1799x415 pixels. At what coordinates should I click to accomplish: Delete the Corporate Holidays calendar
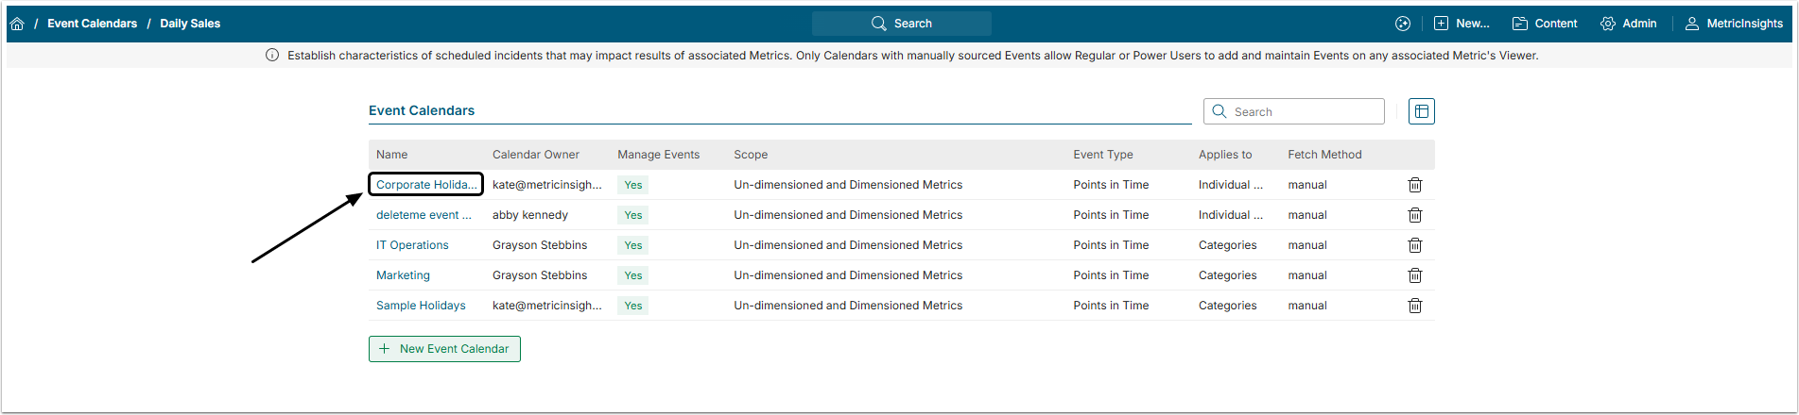[x=1414, y=185]
